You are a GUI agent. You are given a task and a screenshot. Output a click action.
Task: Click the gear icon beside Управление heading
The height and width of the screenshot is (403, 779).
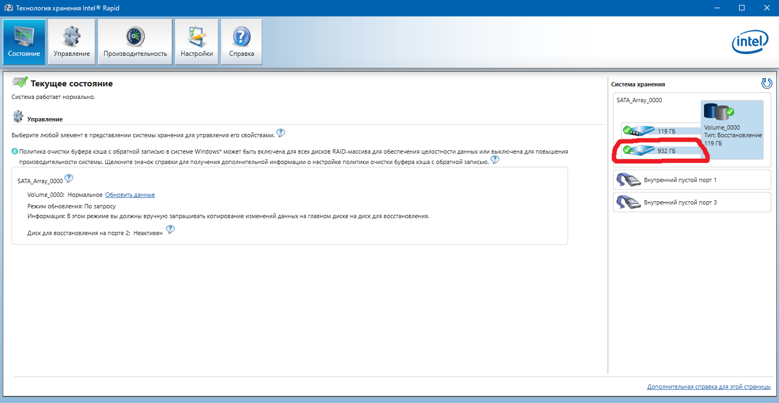pyautogui.click(x=18, y=116)
